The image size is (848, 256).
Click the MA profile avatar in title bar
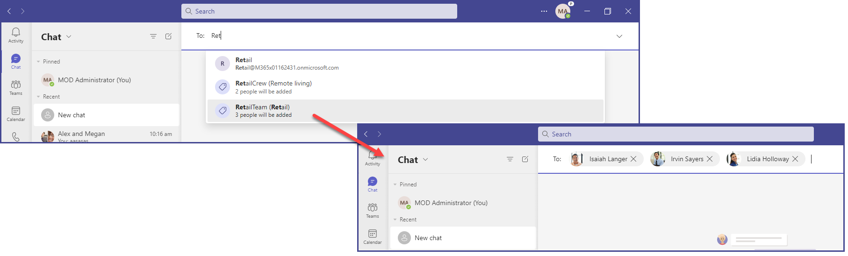[562, 11]
